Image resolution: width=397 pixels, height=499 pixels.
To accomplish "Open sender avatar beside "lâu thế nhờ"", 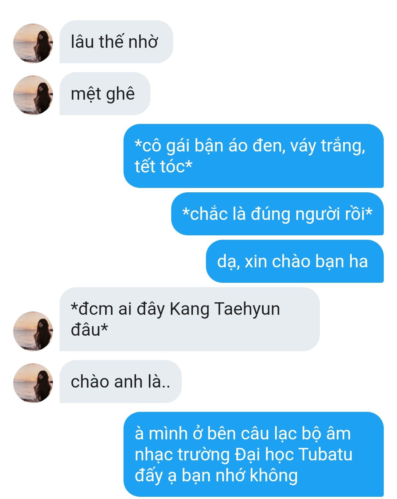I will click(x=33, y=43).
